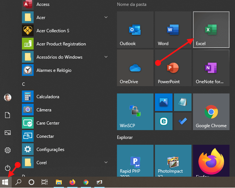Open the Notepad small tile
The image size is (235, 188).
pyautogui.click(x=183, y=102)
